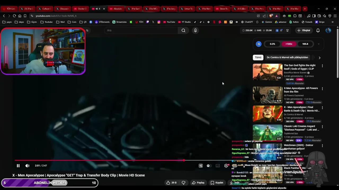Switch to the Doctor D browser tab
Viewport: 339px width, 190px height.
[80, 9]
